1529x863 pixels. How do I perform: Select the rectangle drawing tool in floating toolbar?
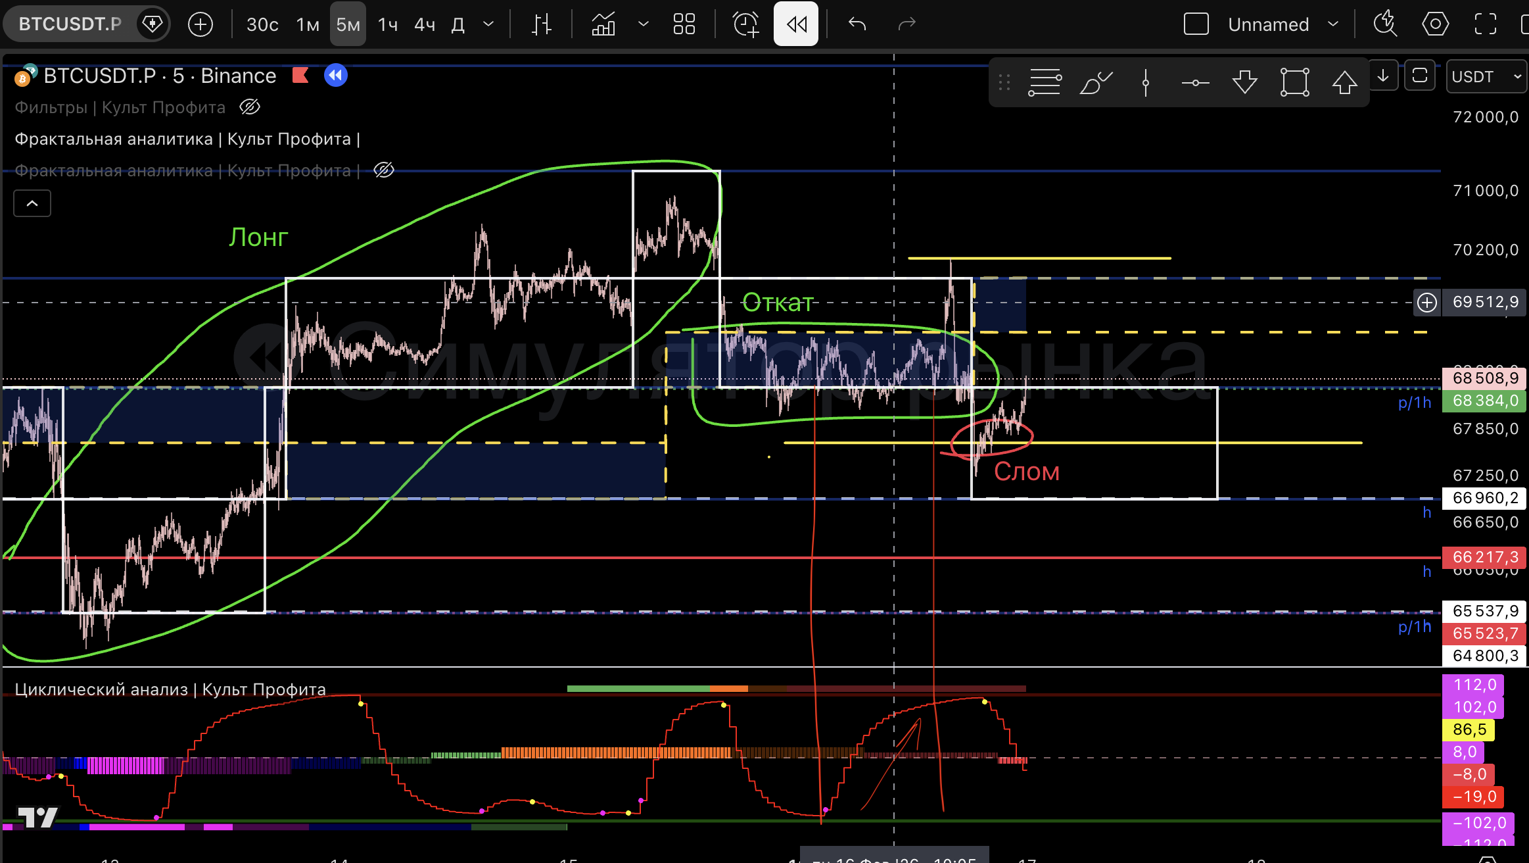tap(1294, 82)
